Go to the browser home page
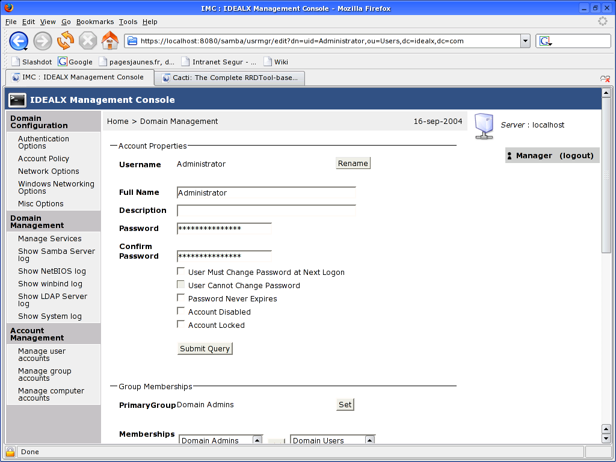 (110, 42)
